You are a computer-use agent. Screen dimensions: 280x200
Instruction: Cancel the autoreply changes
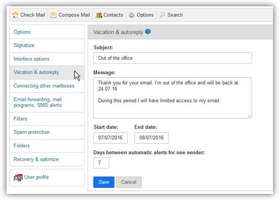[129, 182]
